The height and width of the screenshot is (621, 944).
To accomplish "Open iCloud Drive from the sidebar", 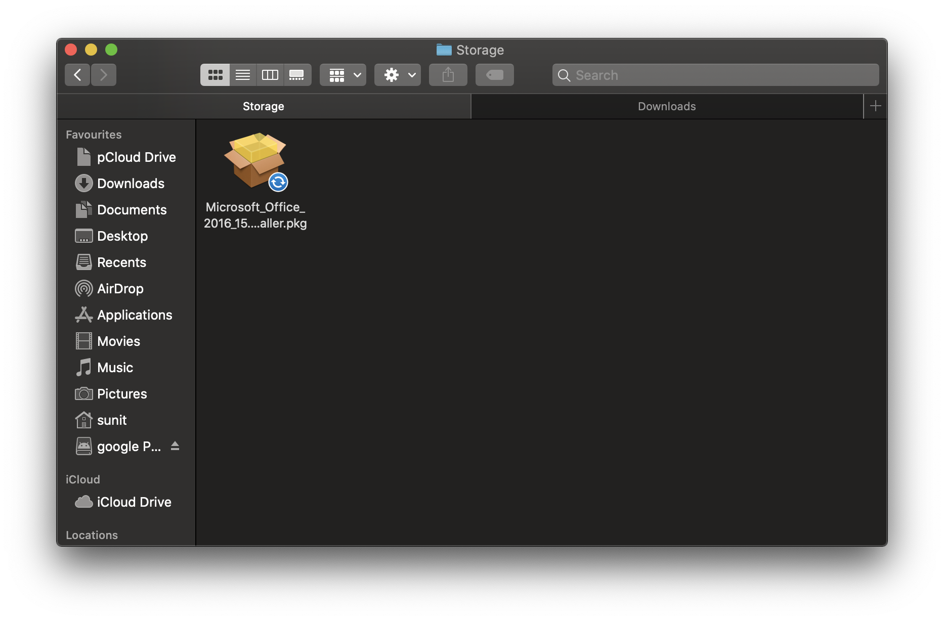I will (134, 502).
